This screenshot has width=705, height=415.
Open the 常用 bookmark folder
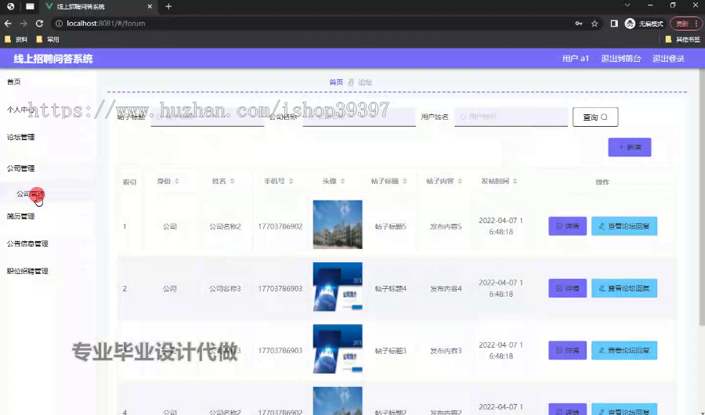(x=48, y=40)
